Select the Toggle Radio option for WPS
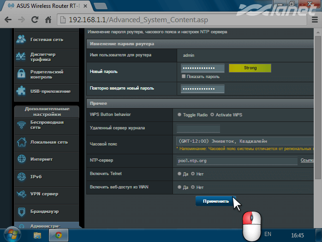 [x=179, y=115]
